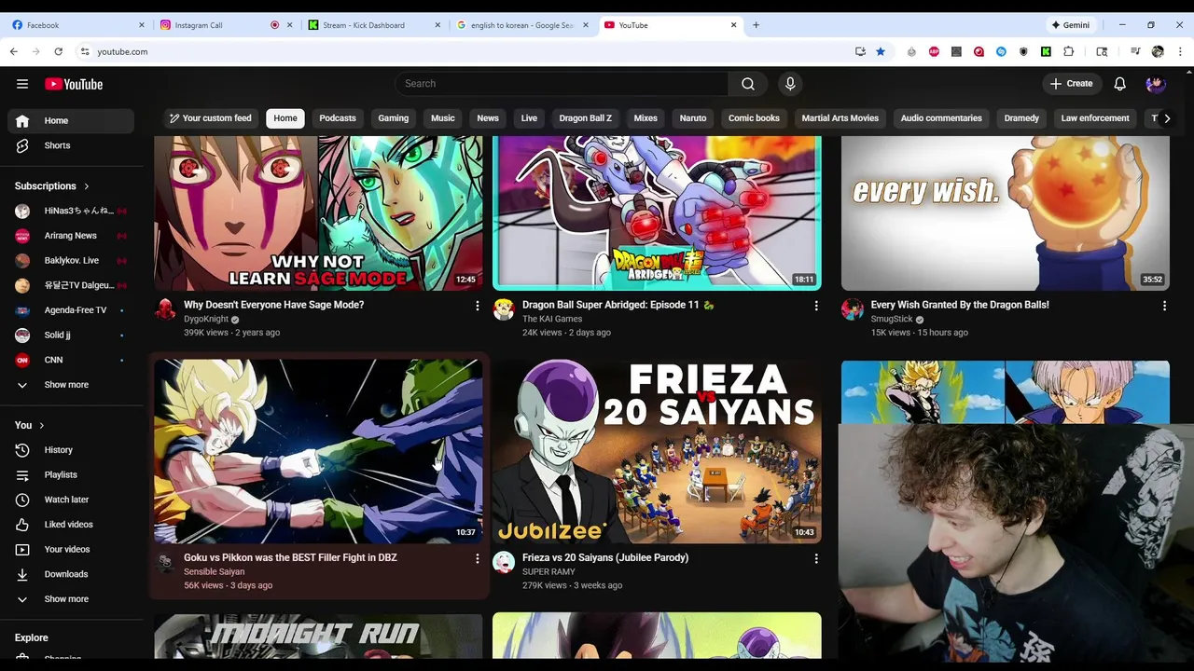Open the SUPER RAMY channel avatar
Viewport: 1194px width, 671px height.
[504, 563]
